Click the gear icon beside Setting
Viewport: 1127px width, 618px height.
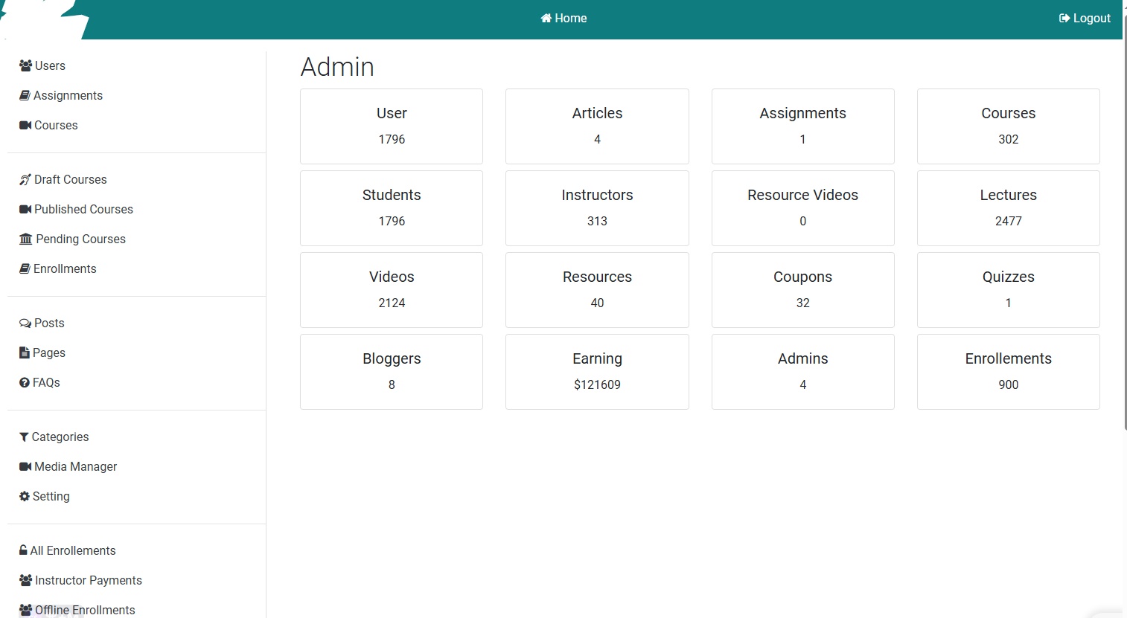pyautogui.click(x=25, y=496)
